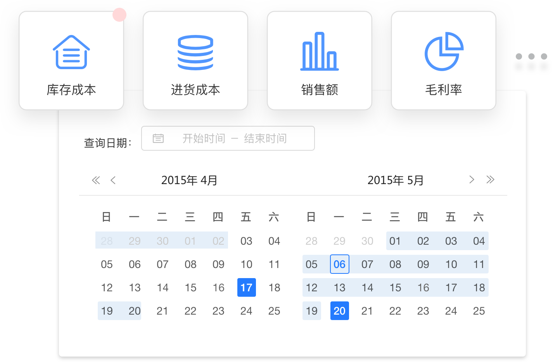553x362 pixels.
Task: Select April 17 highlighted date
Action: coord(247,287)
